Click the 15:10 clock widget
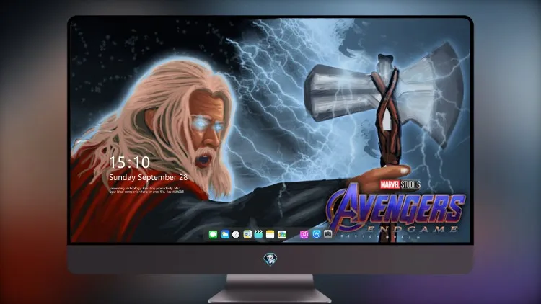Image resolution: width=541 pixels, height=304 pixels. [129, 162]
